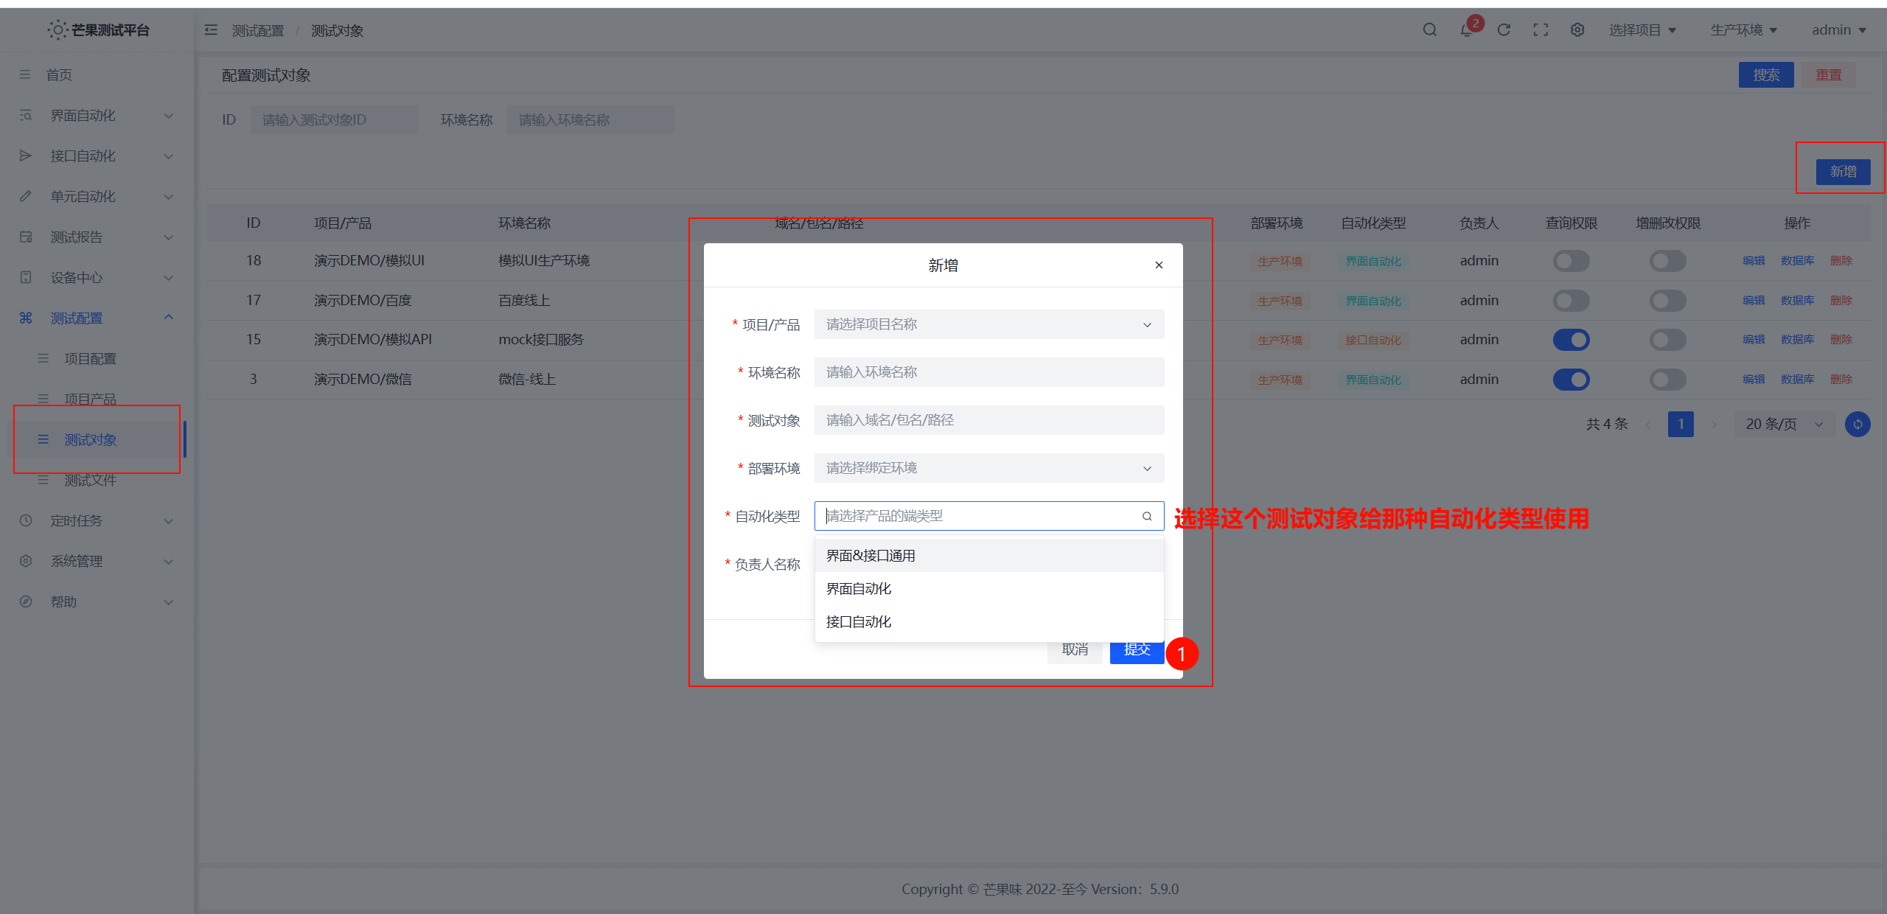Viewport: 1887px width, 914px height.
Task: Select 界面自动化 option from dropdown list
Action: pos(859,589)
